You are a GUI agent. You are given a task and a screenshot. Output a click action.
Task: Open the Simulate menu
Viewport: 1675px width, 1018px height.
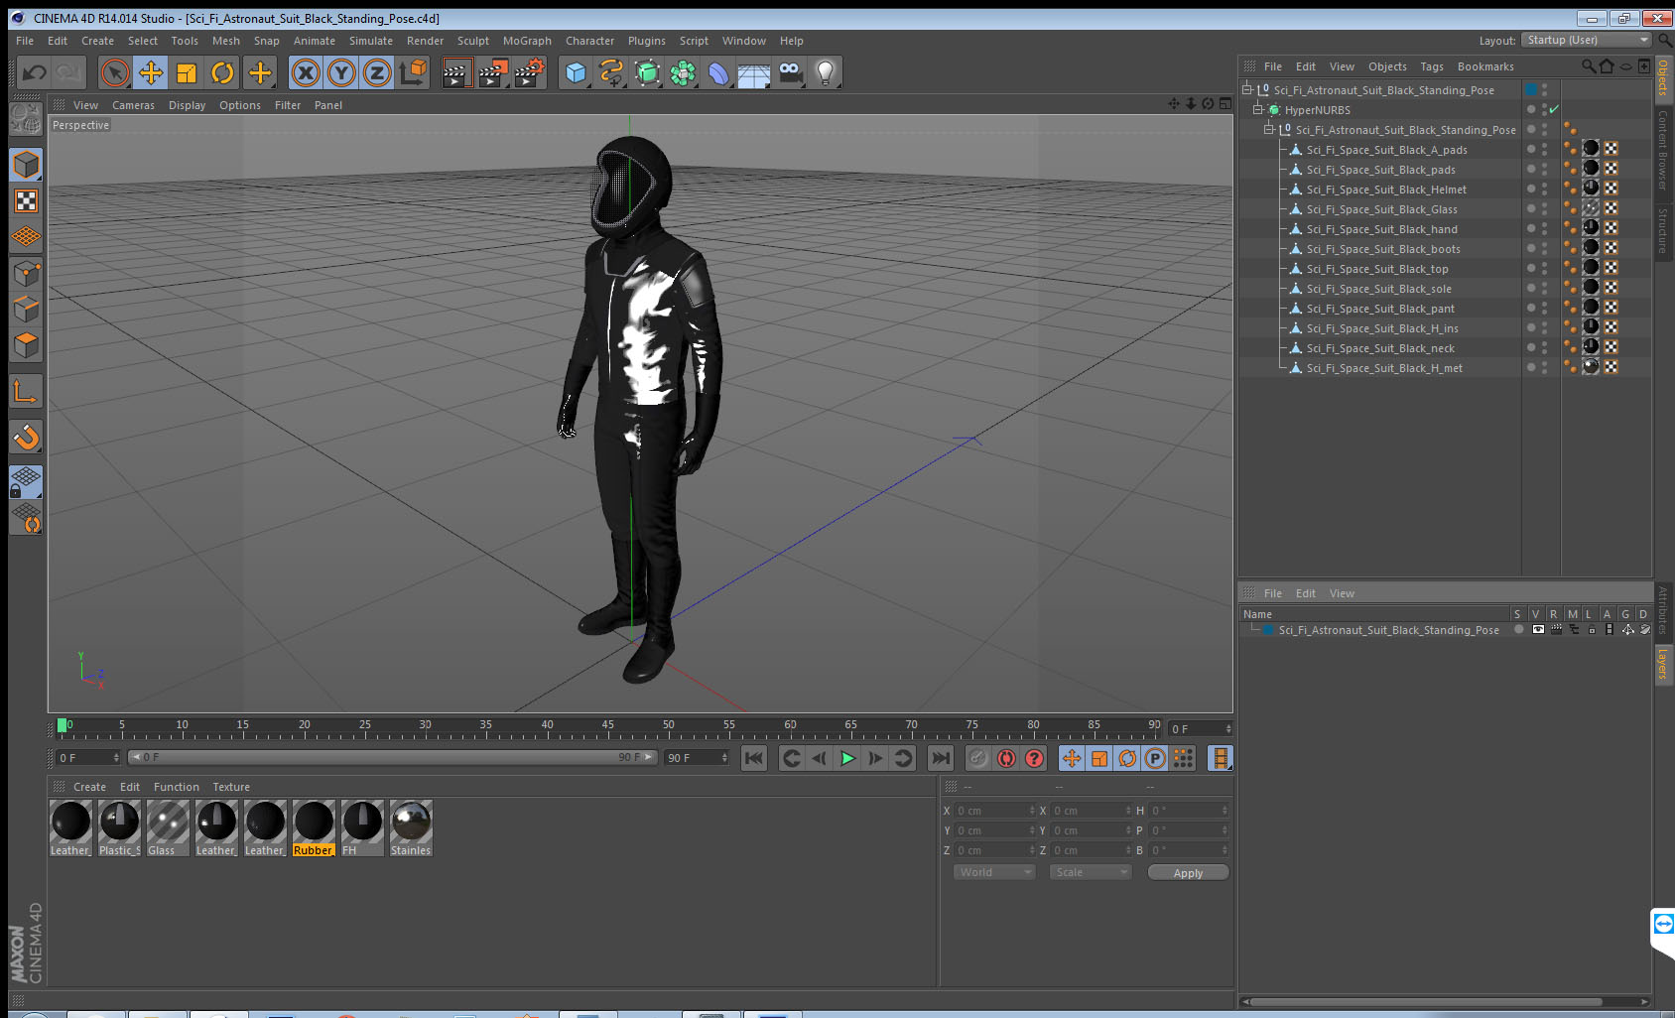371,41
